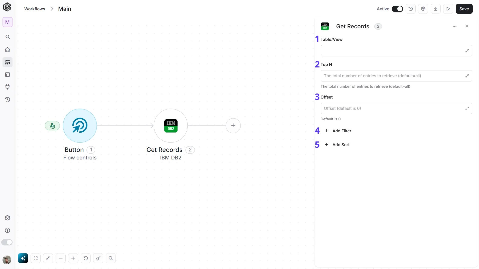
Task: Add a new node with plus circle
Action: point(233,126)
